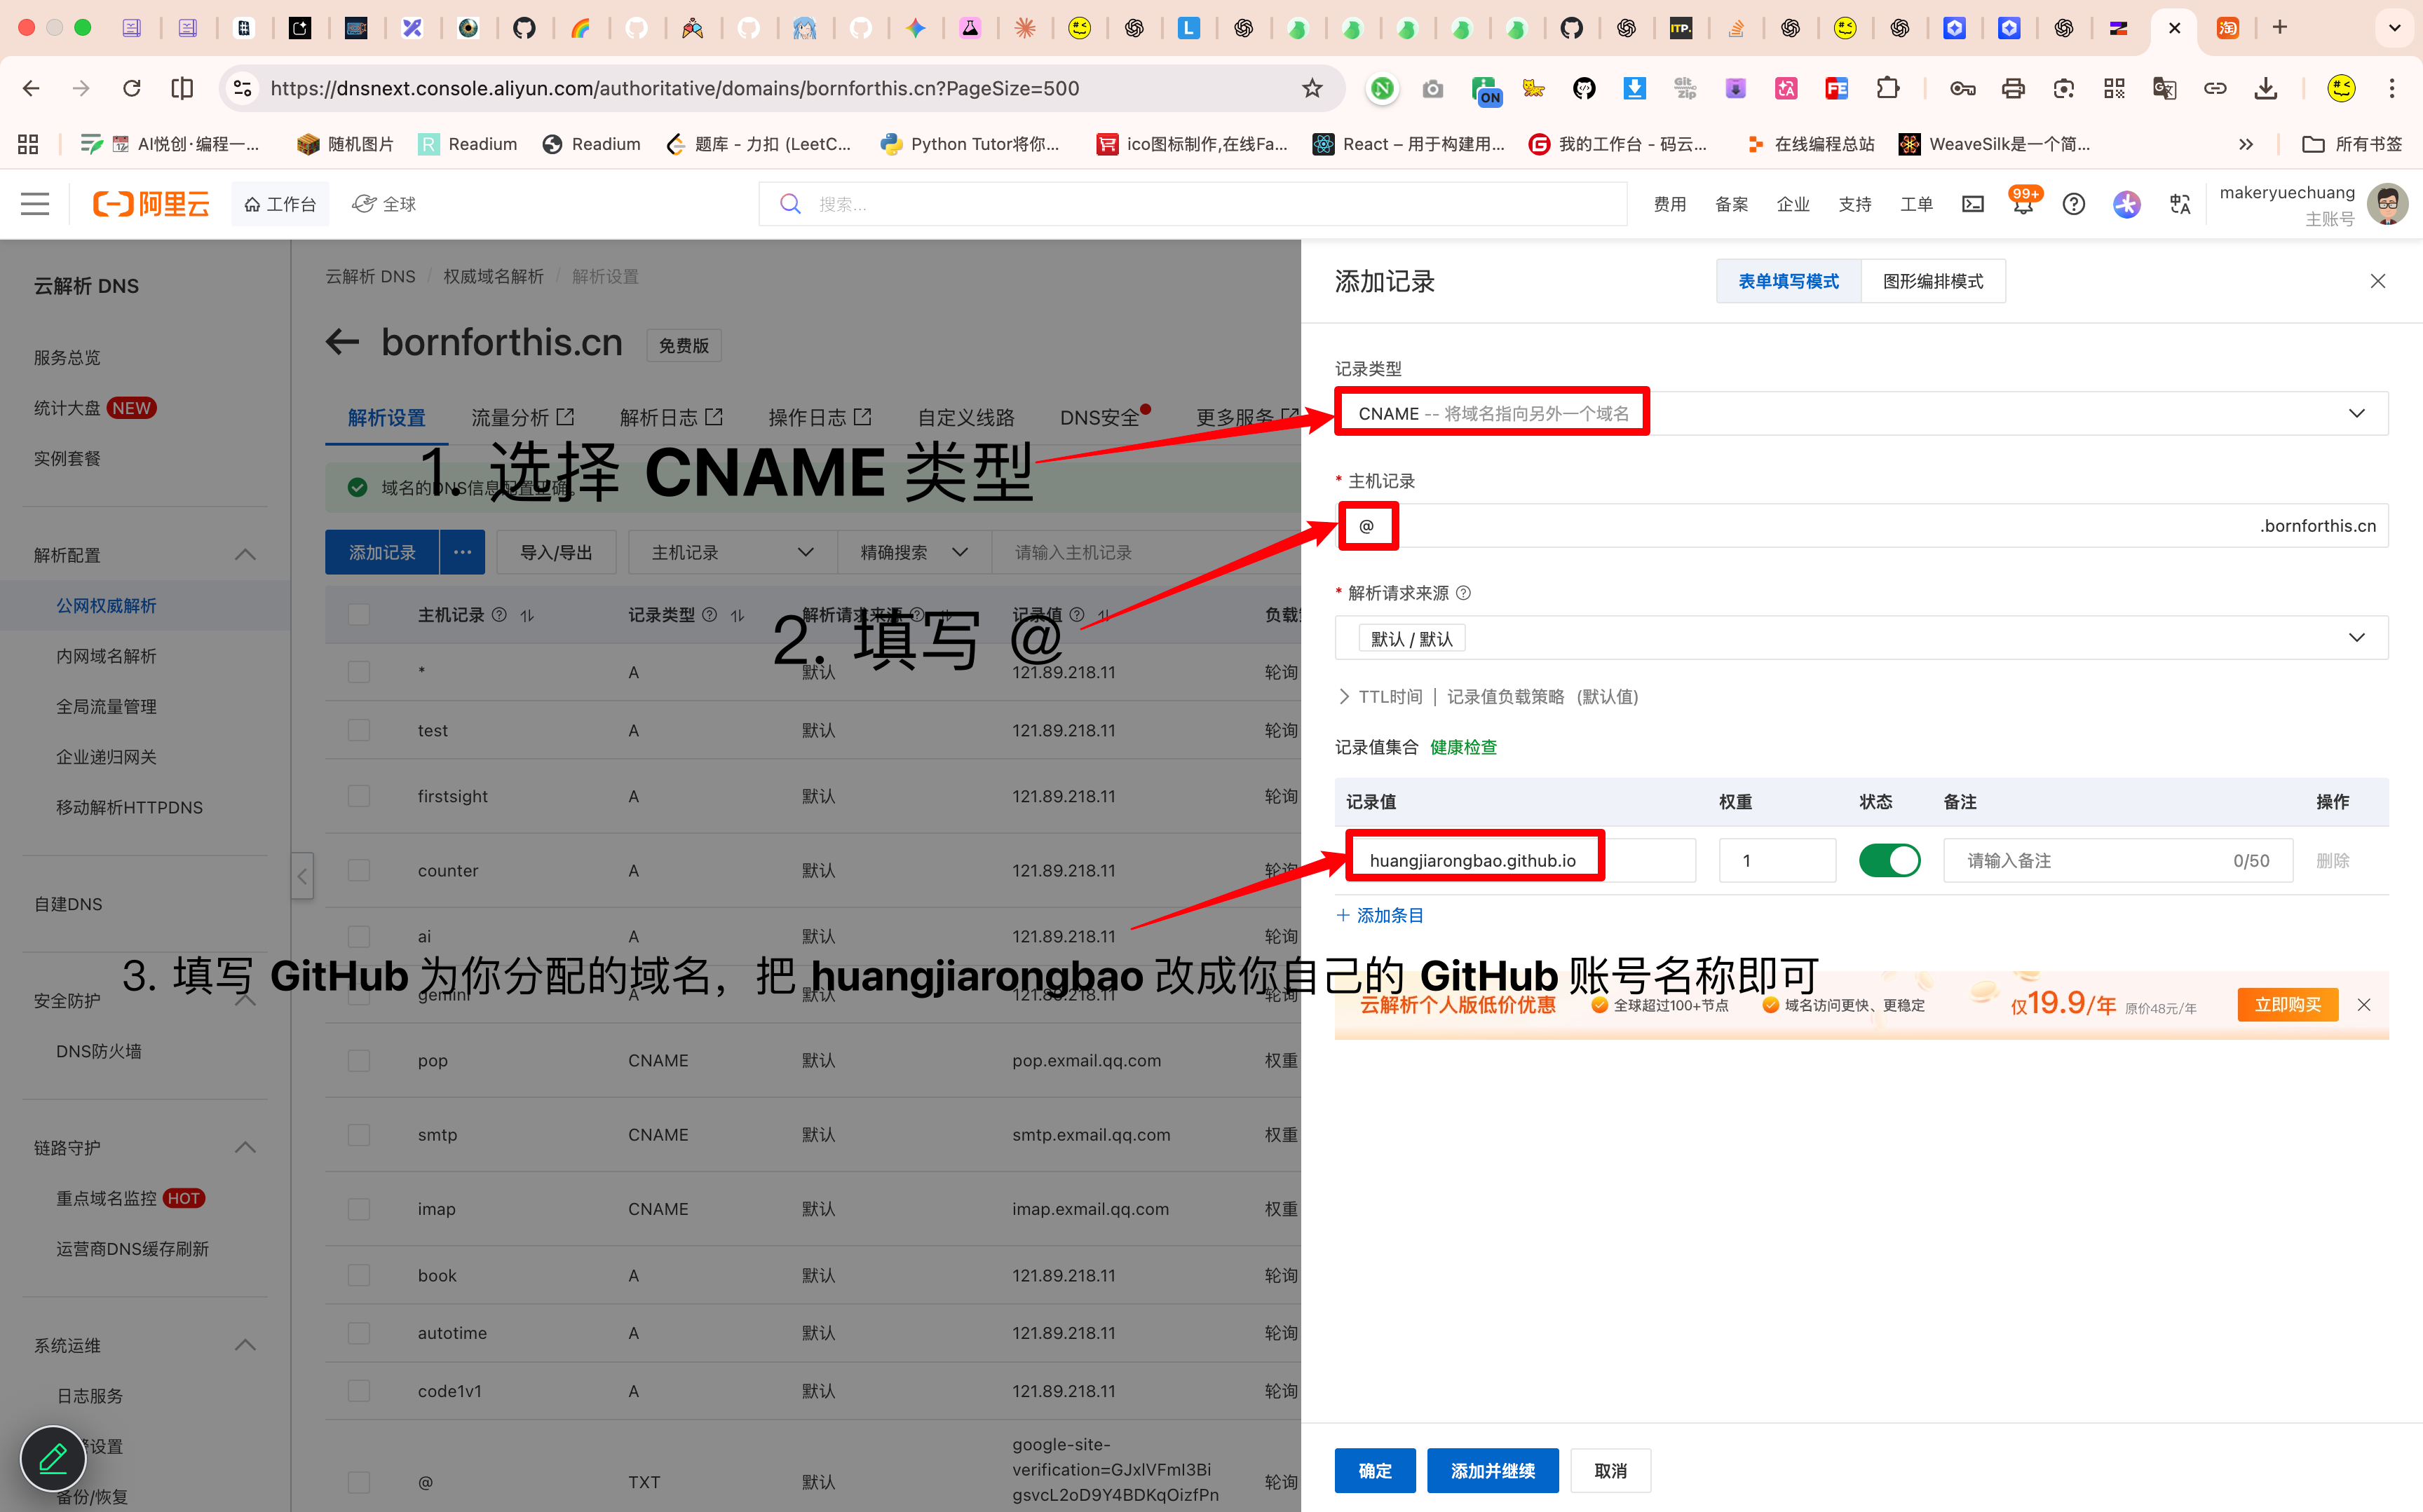The image size is (2423, 1512).
Task: Show hidden bookmarks with the chevron
Action: tap(2246, 144)
